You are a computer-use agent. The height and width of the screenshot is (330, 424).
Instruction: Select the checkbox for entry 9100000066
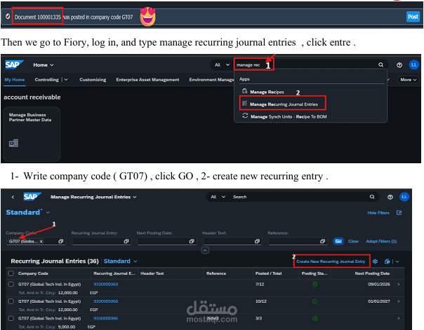(11, 318)
